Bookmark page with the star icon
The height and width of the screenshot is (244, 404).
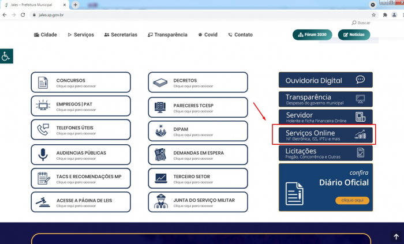(373, 15)
